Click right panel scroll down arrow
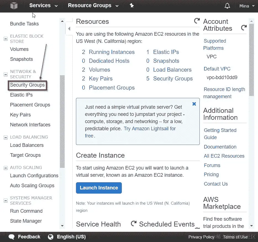Screen dimensions: 258x242 pyautogui.click(x=251, y=226)
